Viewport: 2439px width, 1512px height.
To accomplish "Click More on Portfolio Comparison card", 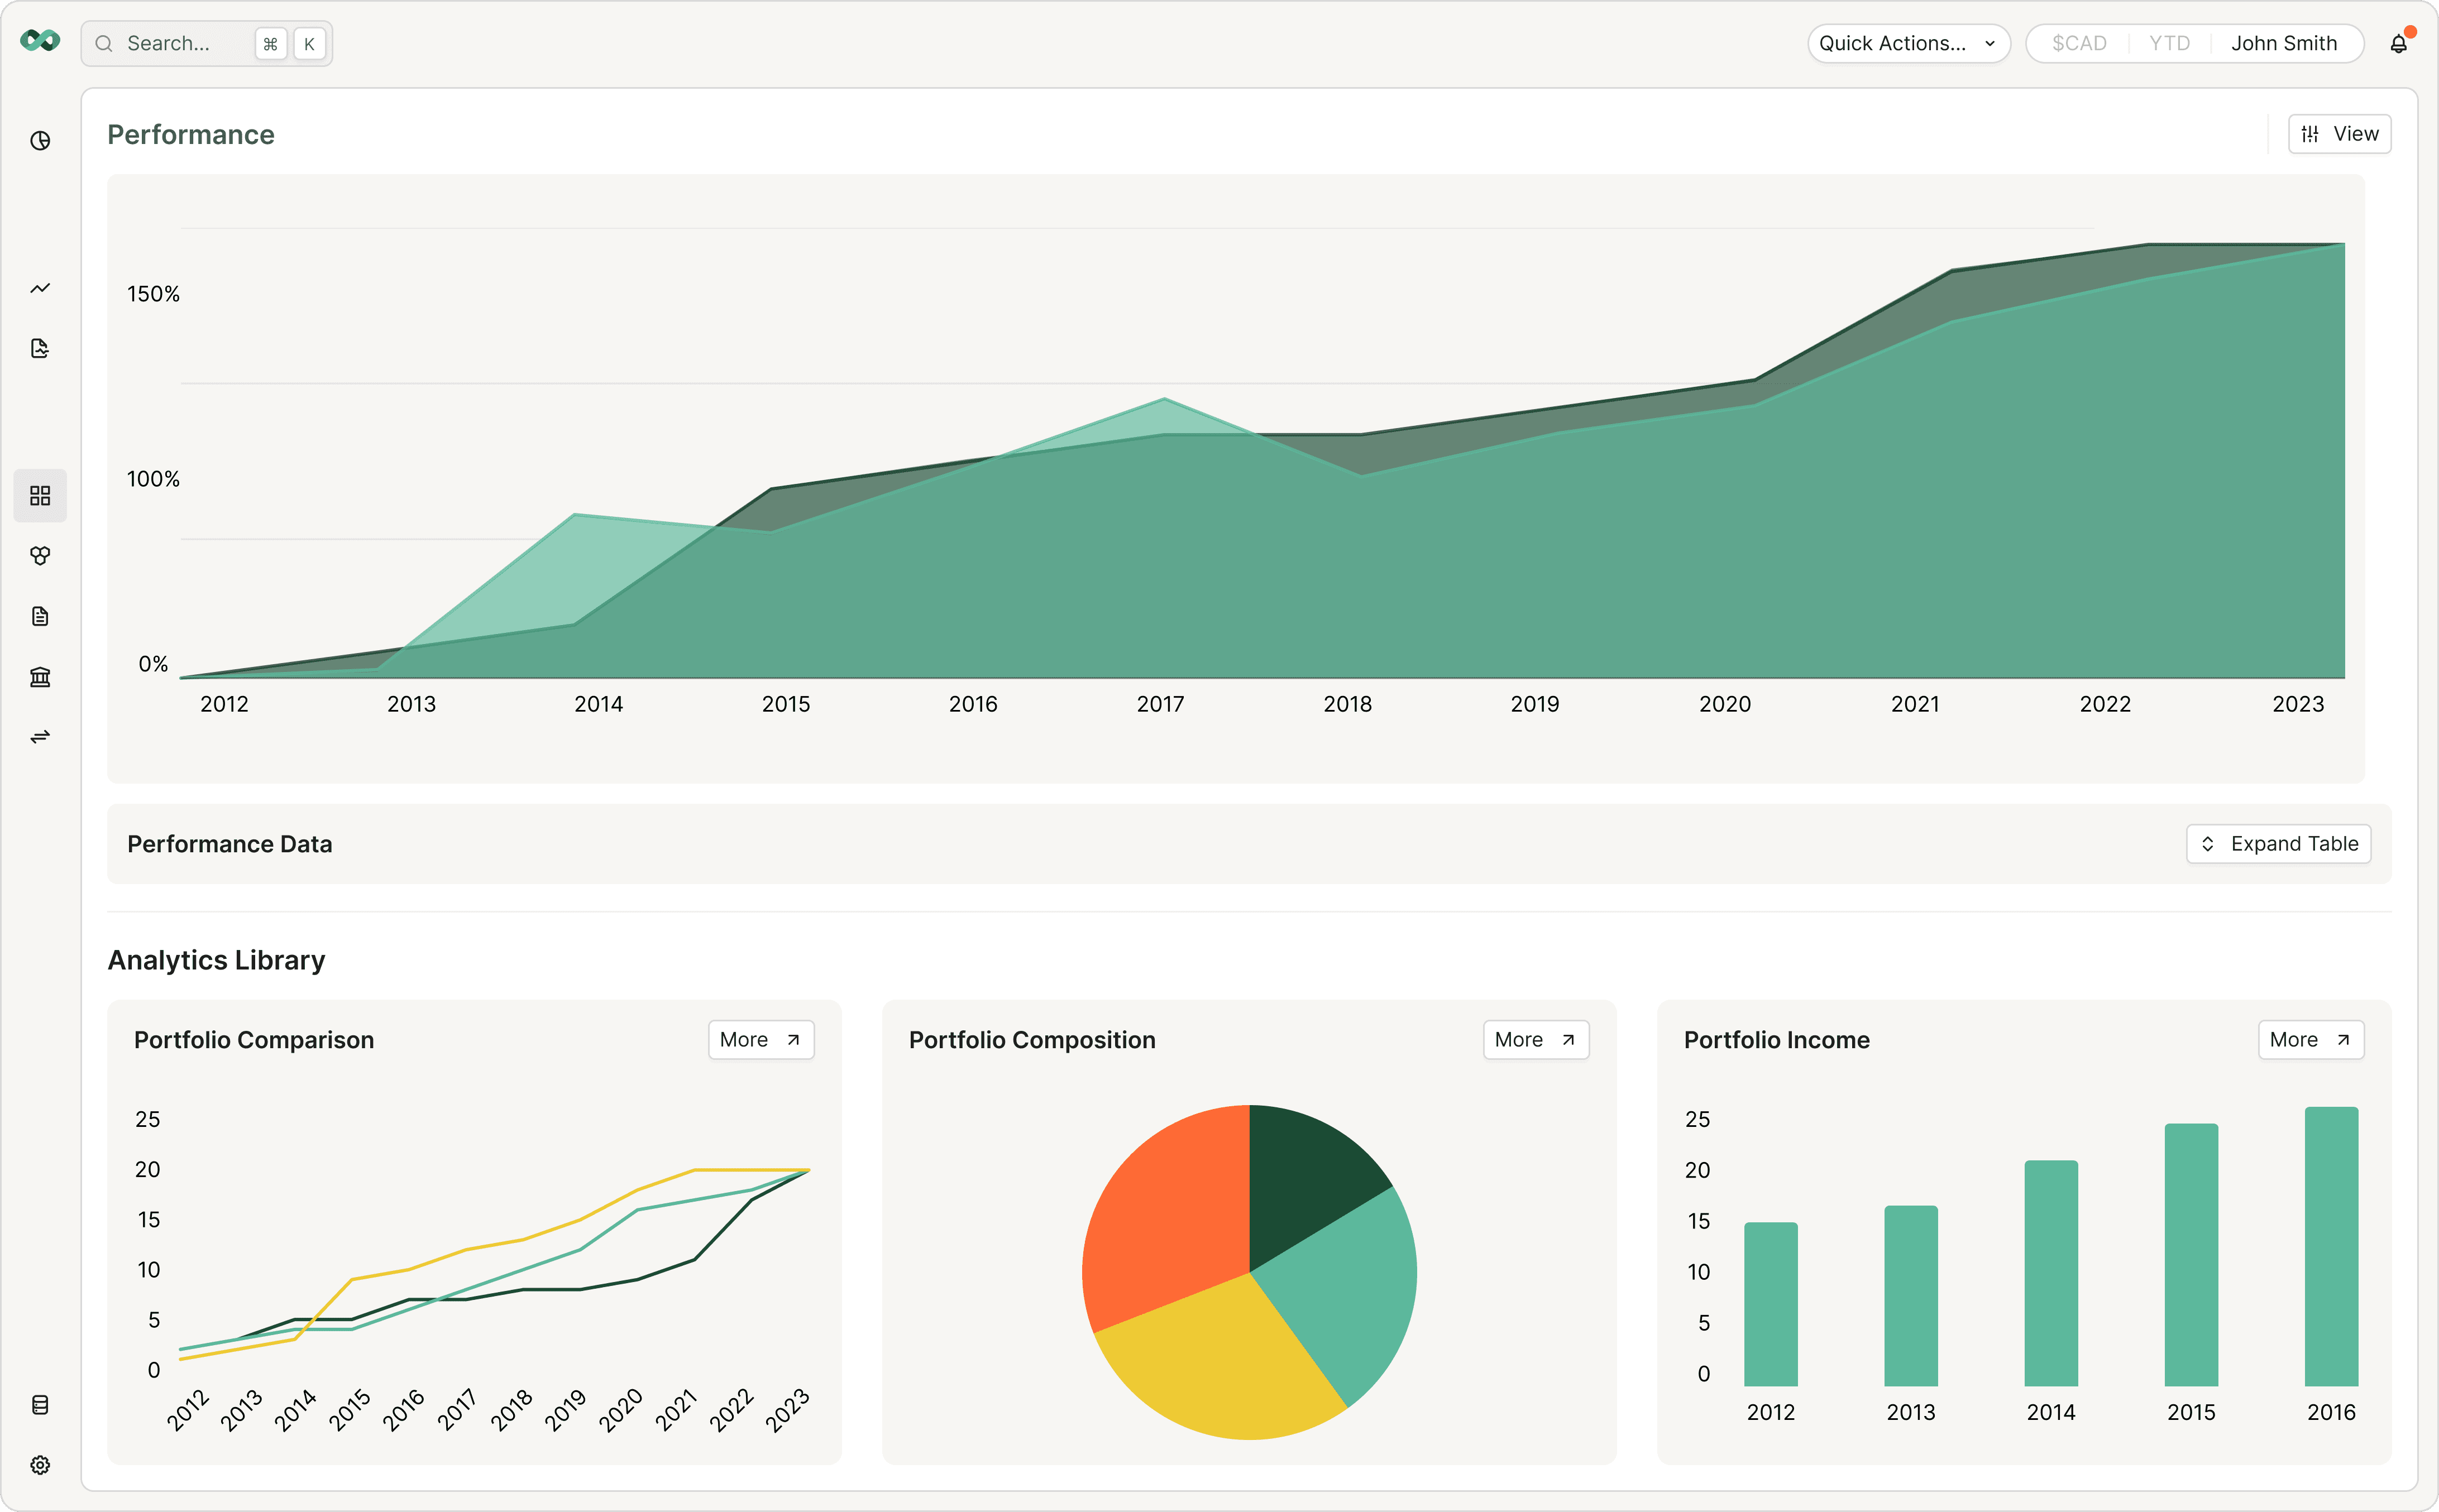I will point(761,1040).
